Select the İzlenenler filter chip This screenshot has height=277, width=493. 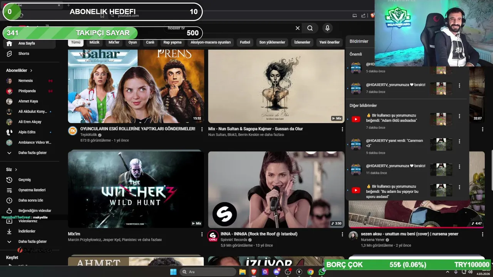coord(302,42)
